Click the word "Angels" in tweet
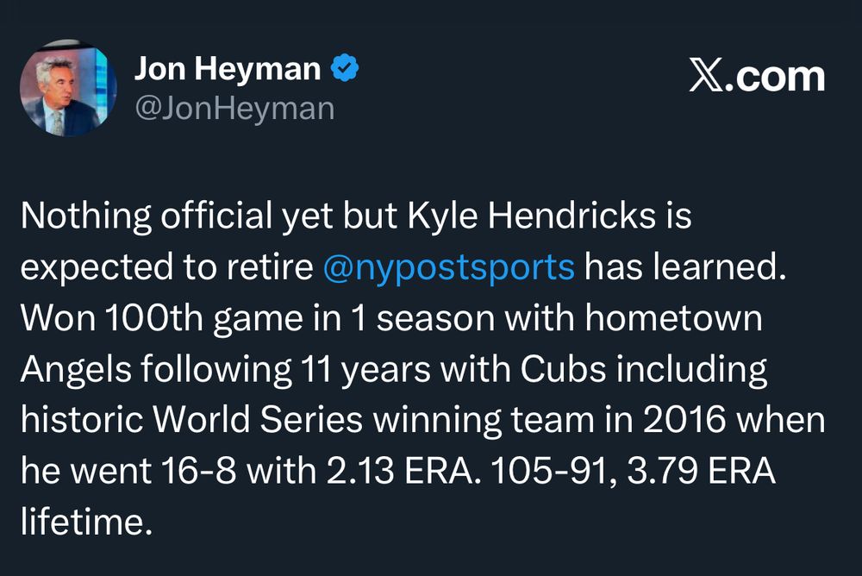This screenshot has width=862, height=576. pos(78,369)
